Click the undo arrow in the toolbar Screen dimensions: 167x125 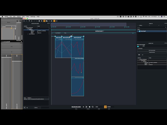point(24,21)
